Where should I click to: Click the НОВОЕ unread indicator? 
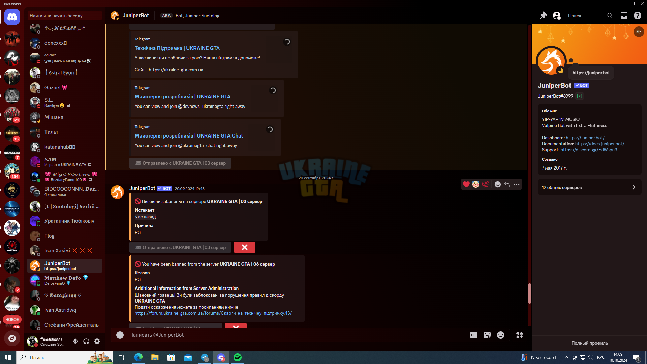[12, 320]
